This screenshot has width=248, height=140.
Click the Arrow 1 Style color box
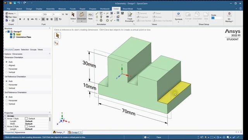pyautogui.click(x=26, y=119)
